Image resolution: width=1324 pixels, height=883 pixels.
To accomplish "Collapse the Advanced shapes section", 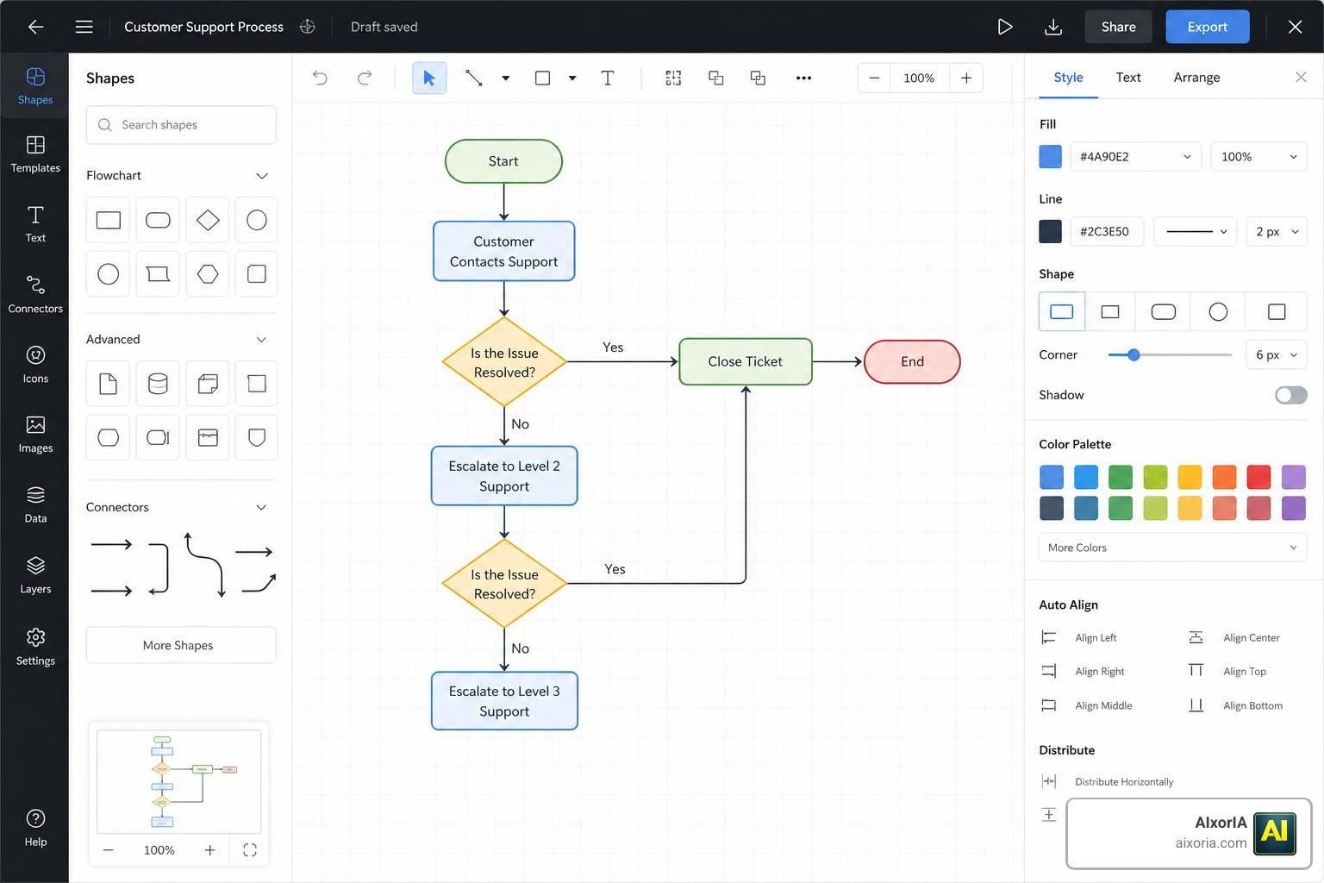I will click(261, 340).
